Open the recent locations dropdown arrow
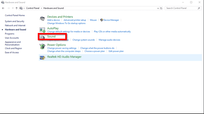Image resolution: width=204 pixels, height=114 pixels. coord(13,8)
